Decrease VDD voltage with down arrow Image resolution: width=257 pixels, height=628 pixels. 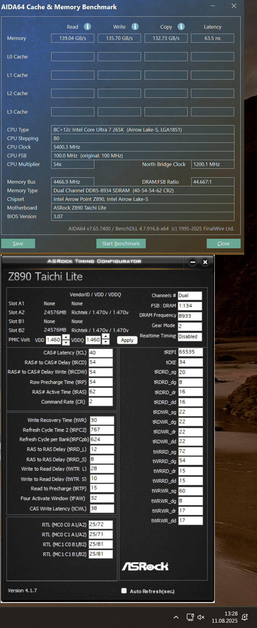[x=66, y=342]
